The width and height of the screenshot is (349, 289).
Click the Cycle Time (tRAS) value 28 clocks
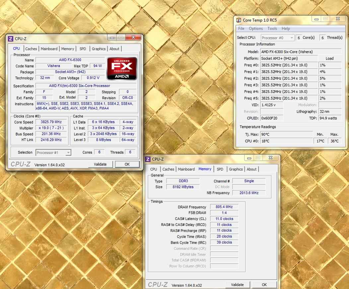(x=224, y=236)
